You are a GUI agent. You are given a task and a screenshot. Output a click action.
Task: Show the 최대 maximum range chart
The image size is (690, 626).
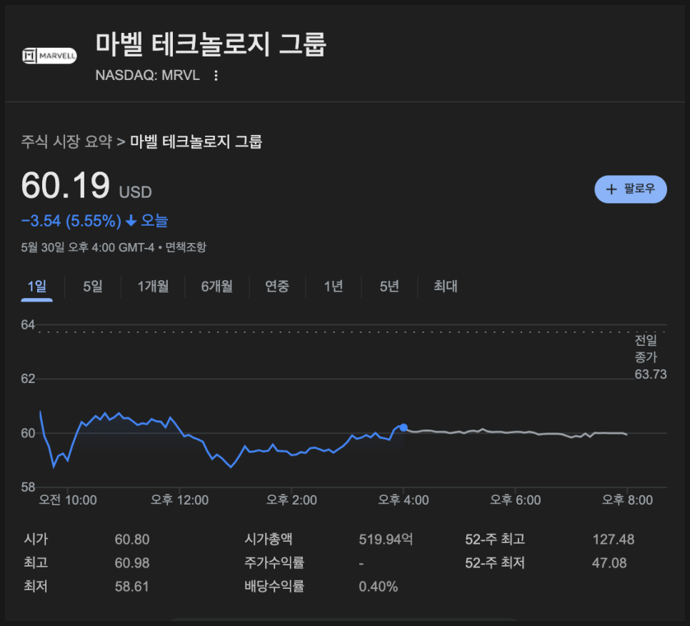[445, 287]
